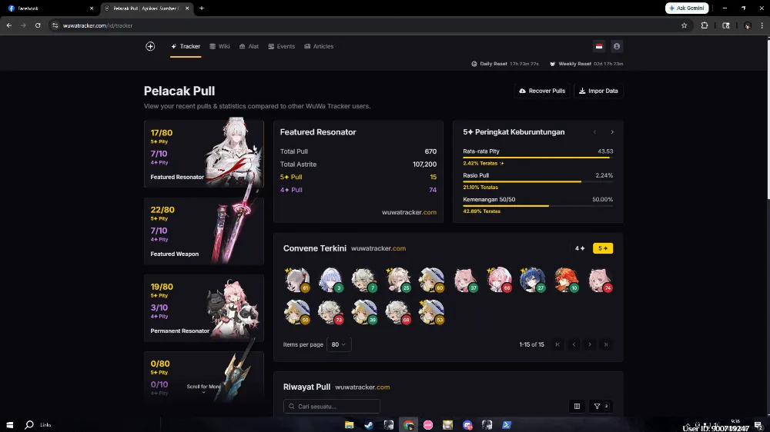Open the user account profile icon

pyautogui.click(x=617, y=46)
